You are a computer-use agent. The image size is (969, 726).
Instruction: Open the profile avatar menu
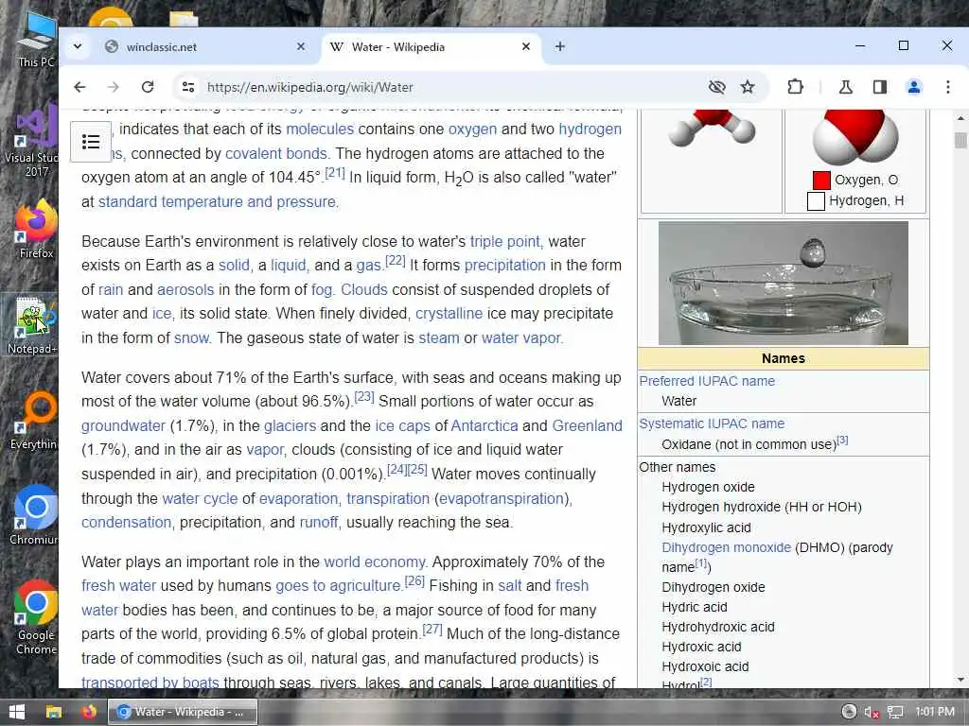914,87
